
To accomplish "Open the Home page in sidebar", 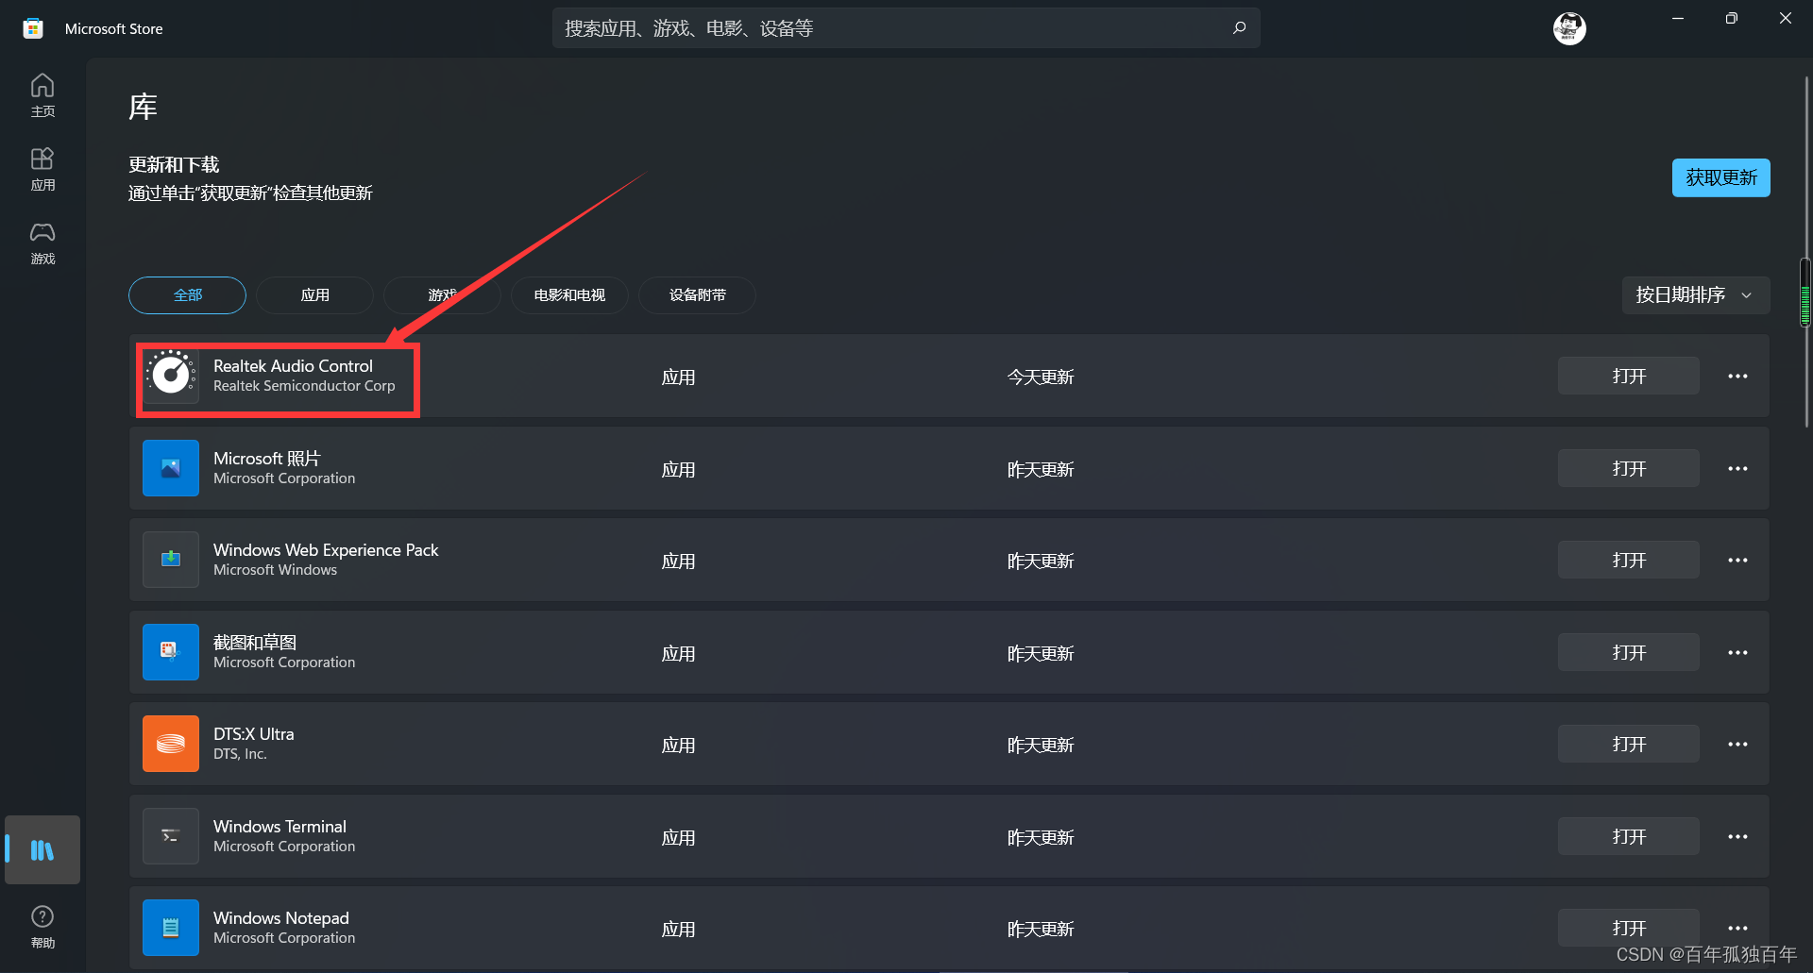I will click(42, 95).
